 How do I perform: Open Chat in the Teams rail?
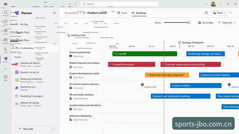coord(6,22)
